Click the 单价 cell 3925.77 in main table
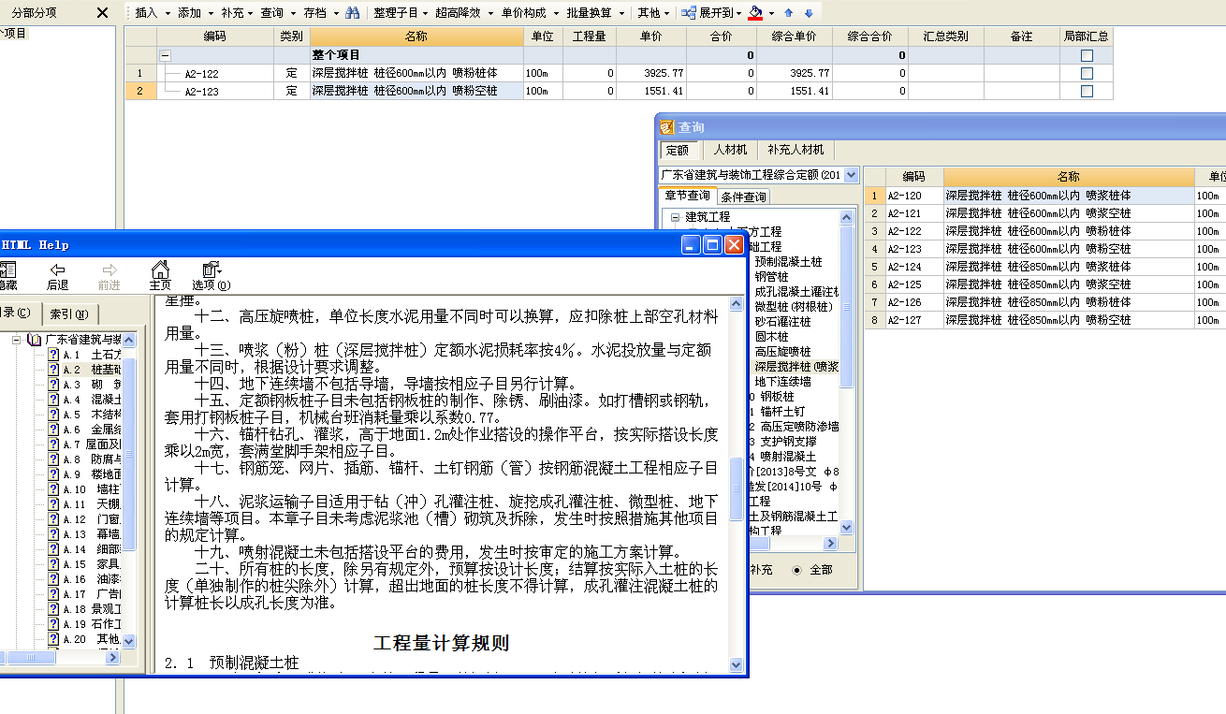 tap(650, 73)
